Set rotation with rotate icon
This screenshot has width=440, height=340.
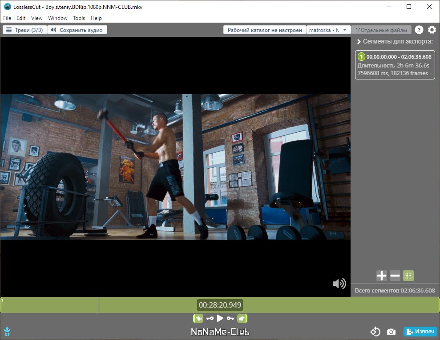click(x=375, y=332)
